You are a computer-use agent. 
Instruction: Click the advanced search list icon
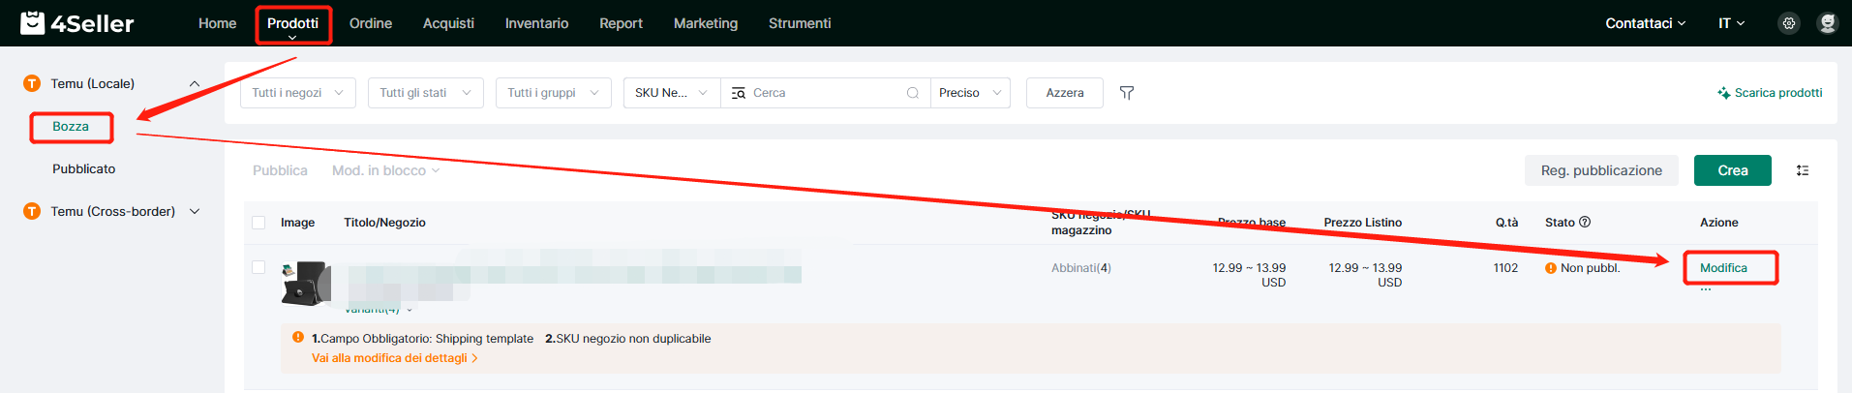(x=739, y=93)
